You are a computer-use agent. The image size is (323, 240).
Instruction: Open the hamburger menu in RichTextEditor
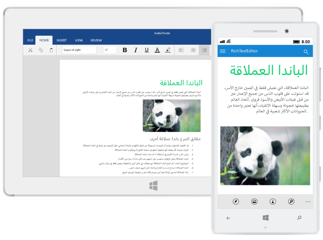[223, 51]
